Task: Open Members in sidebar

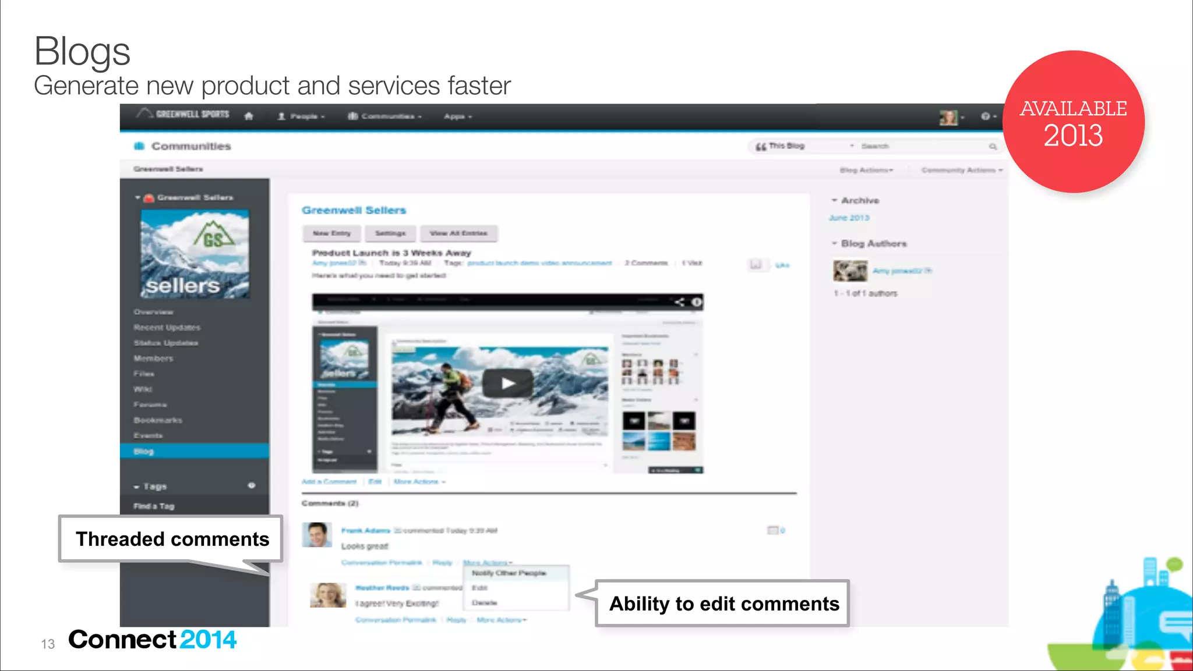Action: pos(153,358)
